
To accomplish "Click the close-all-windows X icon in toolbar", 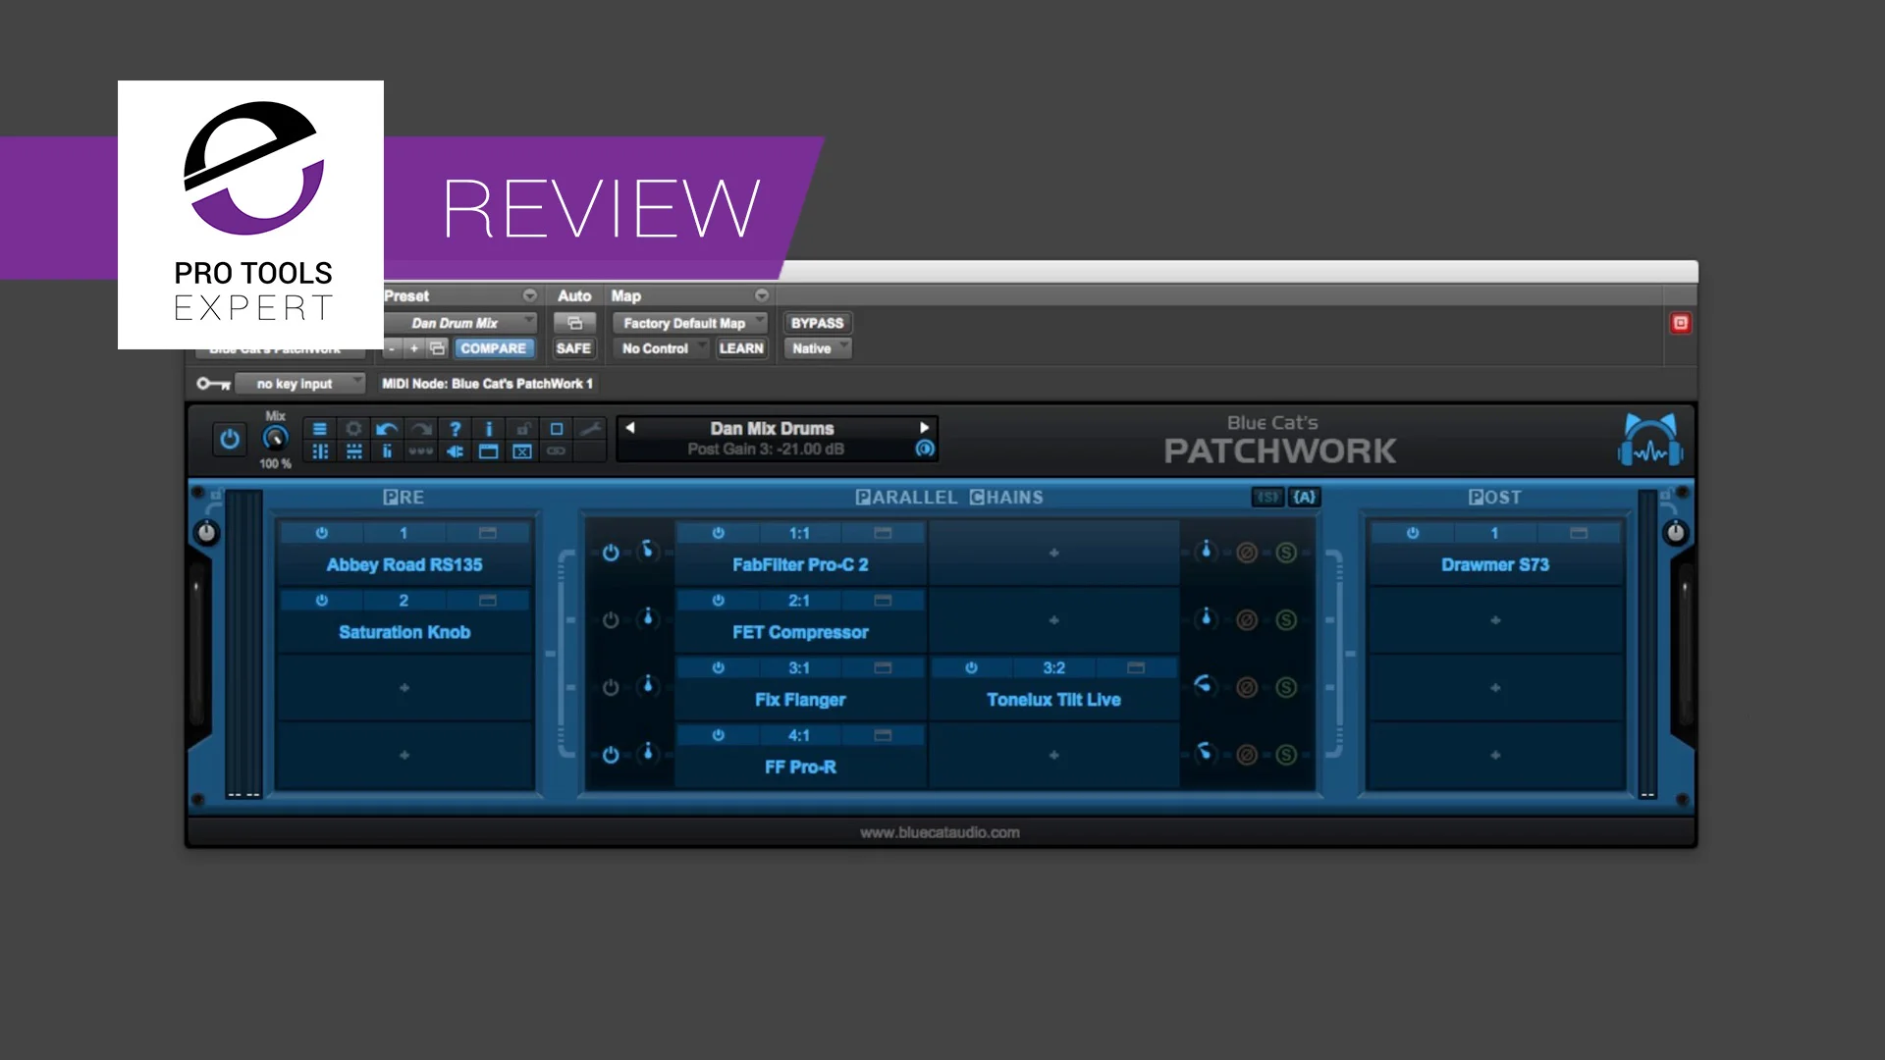I will [522, 451].
